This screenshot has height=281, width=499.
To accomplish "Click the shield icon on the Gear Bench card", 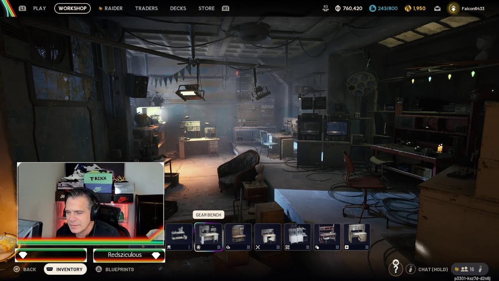I will [198, 247].
